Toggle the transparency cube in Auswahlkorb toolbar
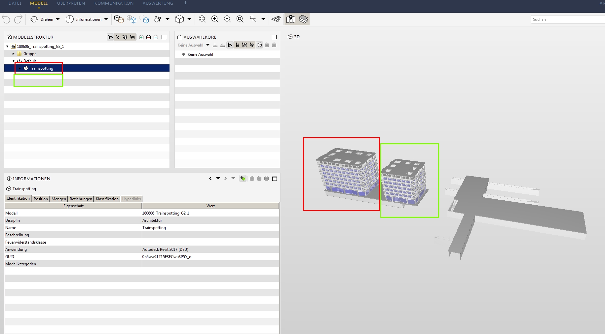This screenshot has width=605, height=334. click(x=259, y=45)
